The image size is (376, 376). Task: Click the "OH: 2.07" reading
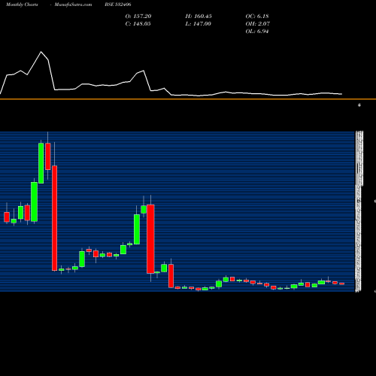point(257,24)
